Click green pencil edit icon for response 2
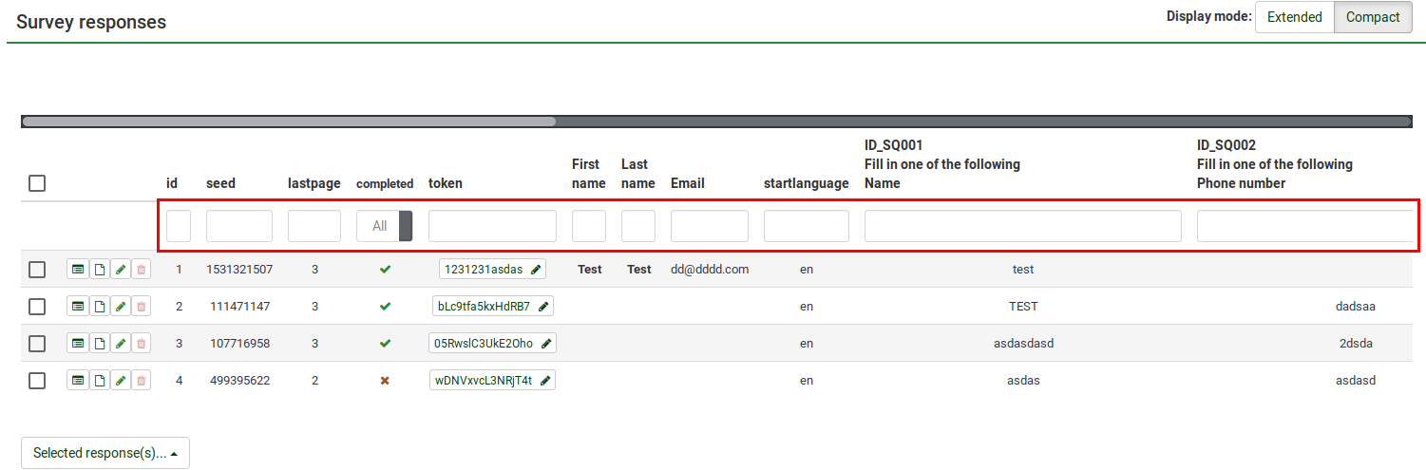The height and width of the screenshot is (470, 1426). coord(120,307)
